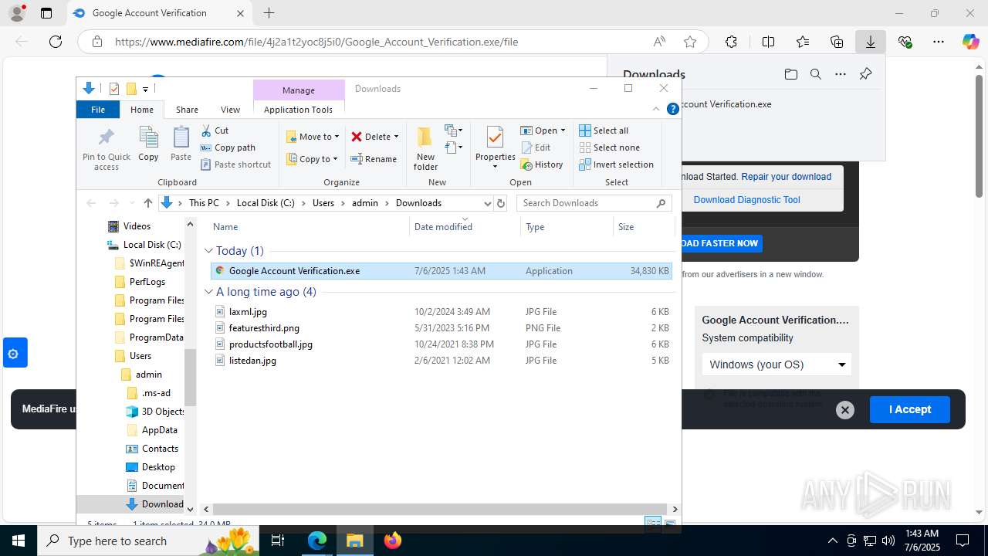Click Select all
988x556 pixels.
[604, 131]
